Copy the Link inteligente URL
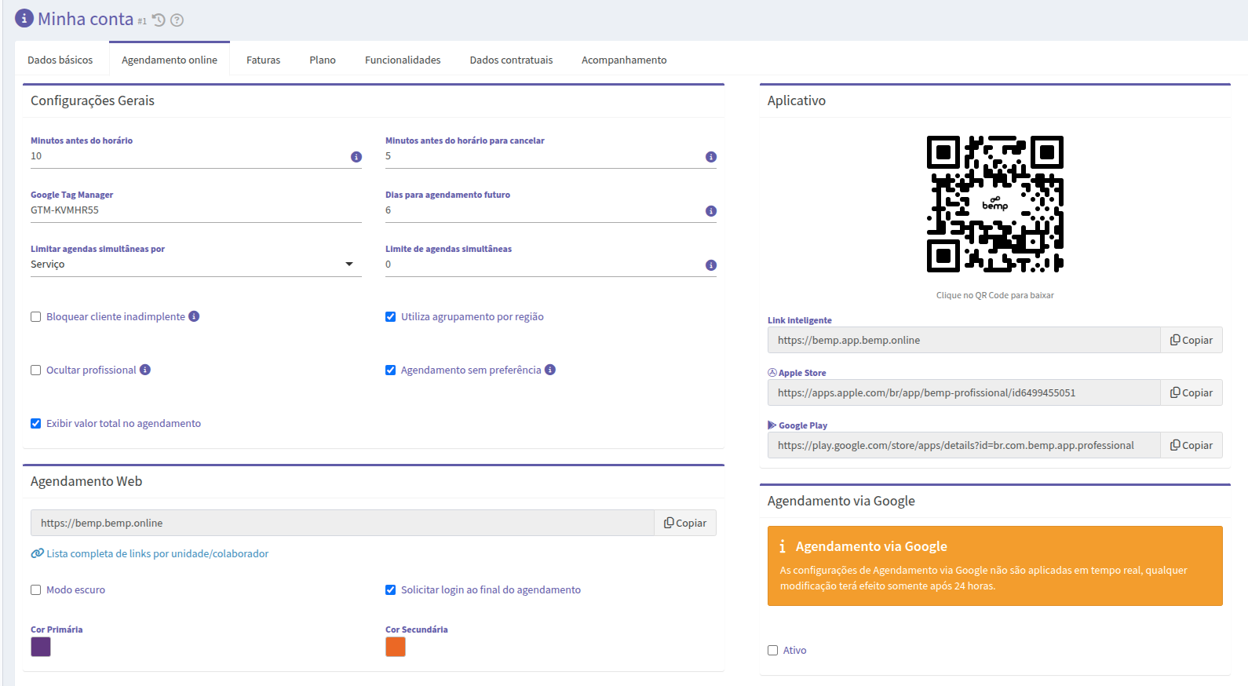1248x686 pixels. [x=1191, y=340]
